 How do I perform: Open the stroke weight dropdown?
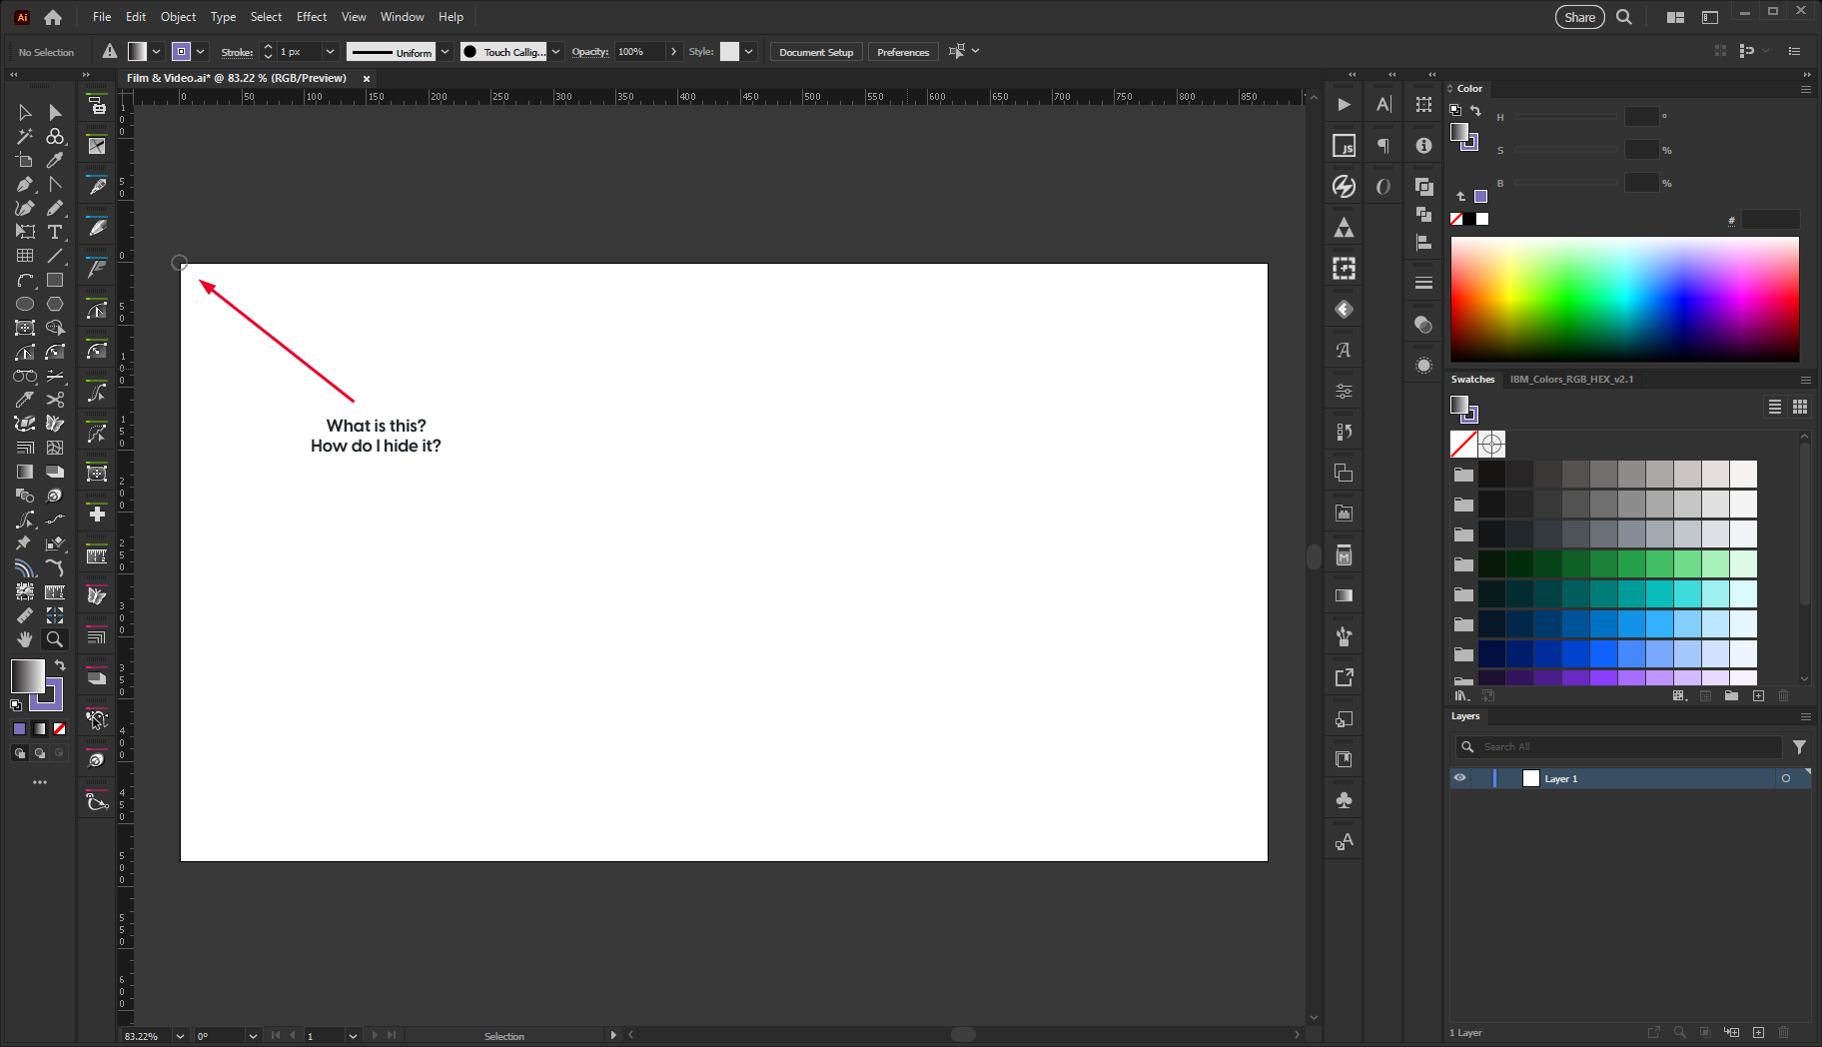[x=330, y=51]
